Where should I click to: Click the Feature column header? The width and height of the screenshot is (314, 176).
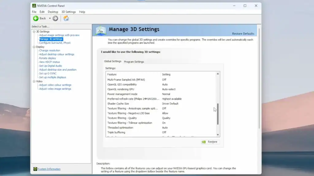coord(133,75)
